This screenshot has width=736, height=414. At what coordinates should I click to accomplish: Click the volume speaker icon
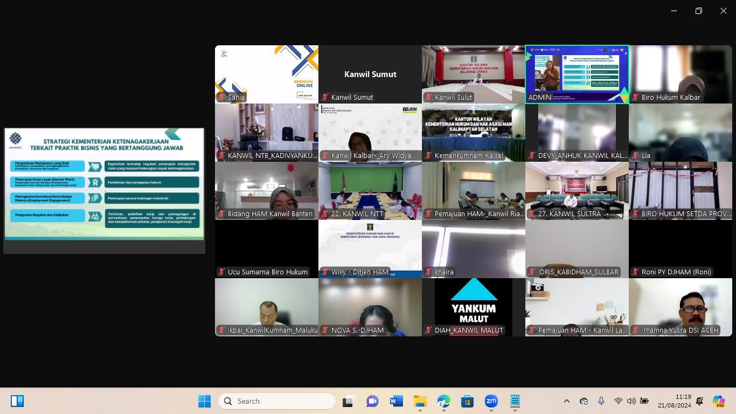click(631, 401)
